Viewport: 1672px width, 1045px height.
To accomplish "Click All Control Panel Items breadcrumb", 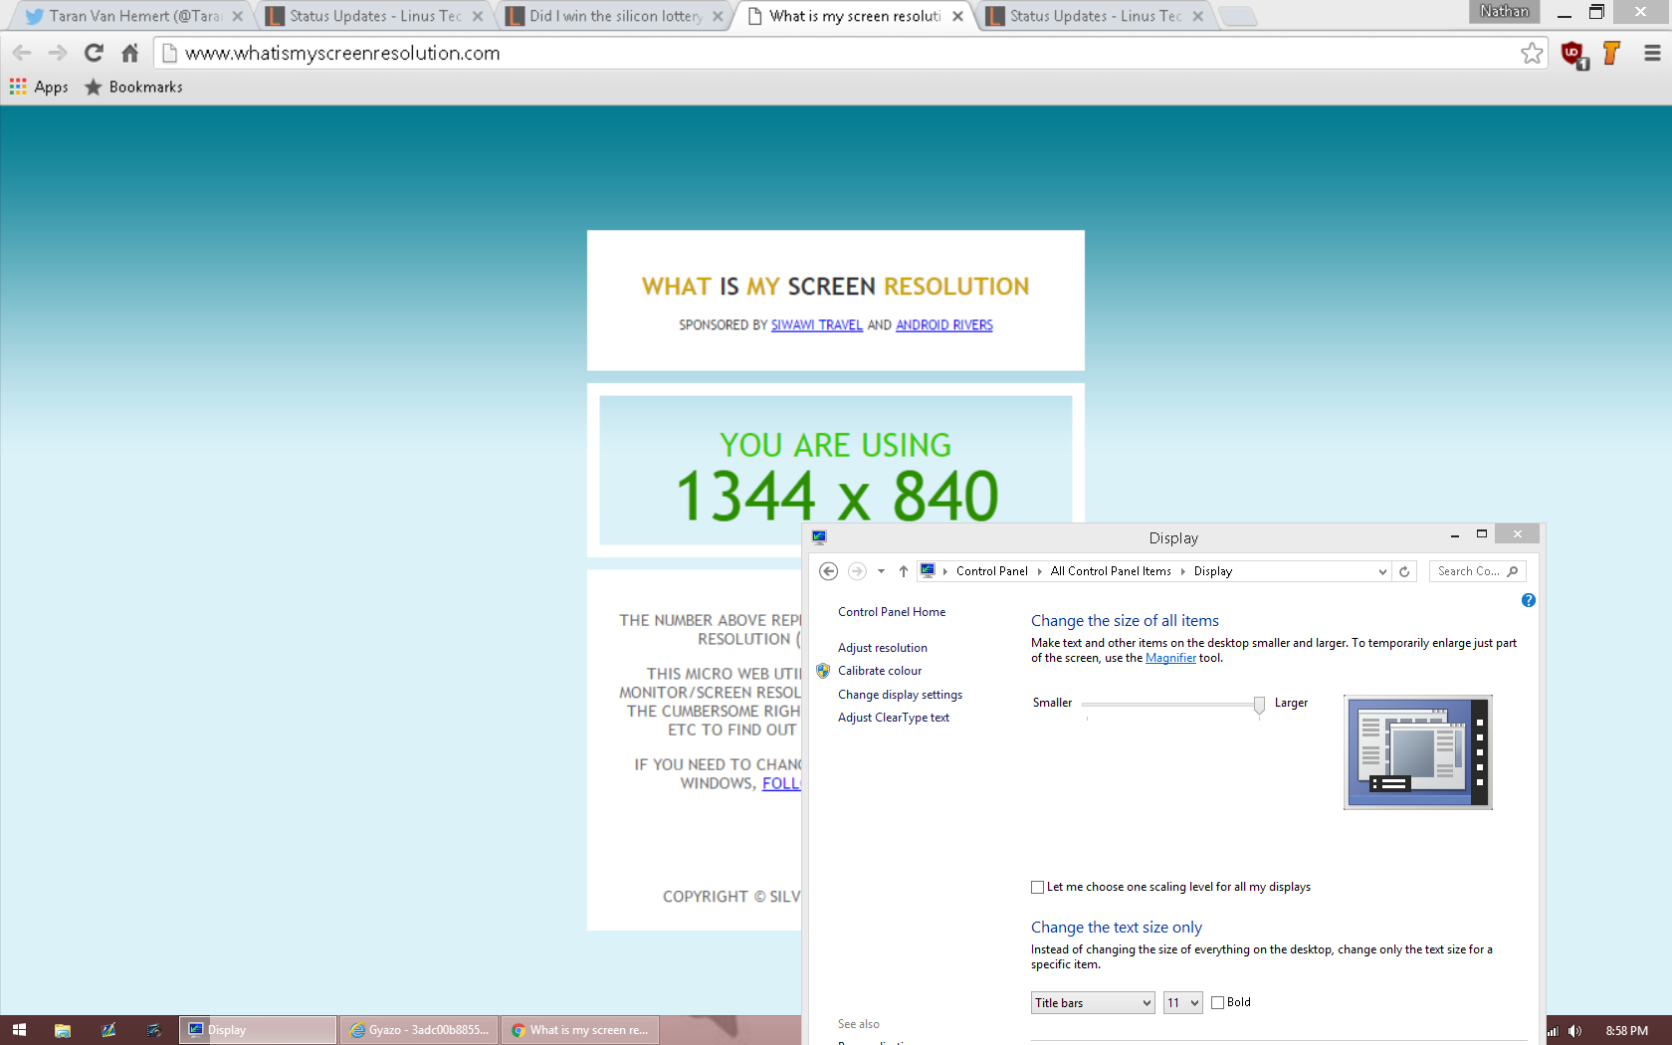I will [1111, 571].
